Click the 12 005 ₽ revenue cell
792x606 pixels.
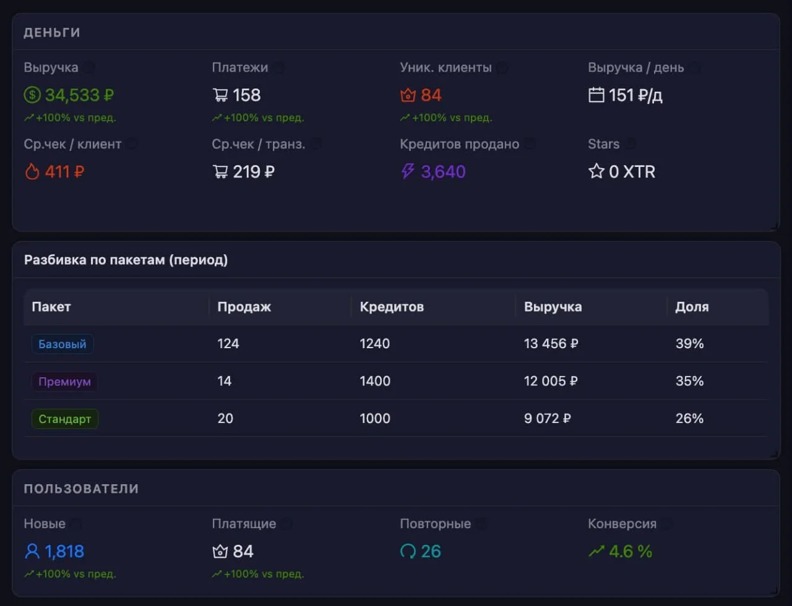[x=551, y=382]
